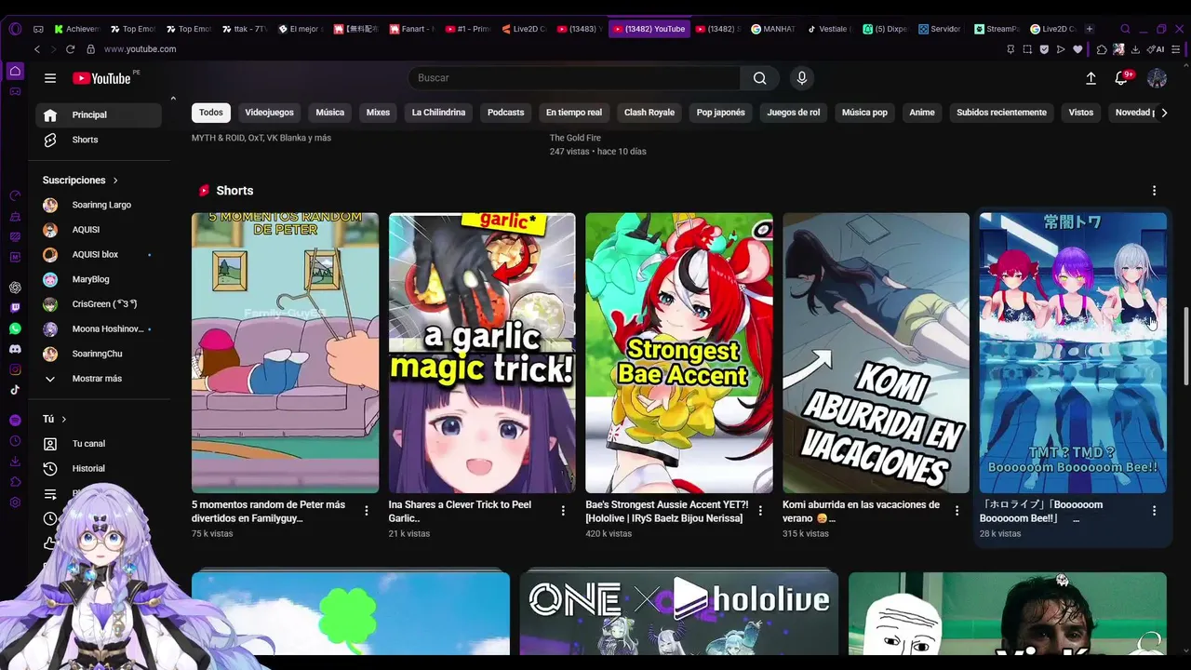1191x670 pixels.
Task: Open the Soarinng Largo subscription channel
Action: coord(99,205)
